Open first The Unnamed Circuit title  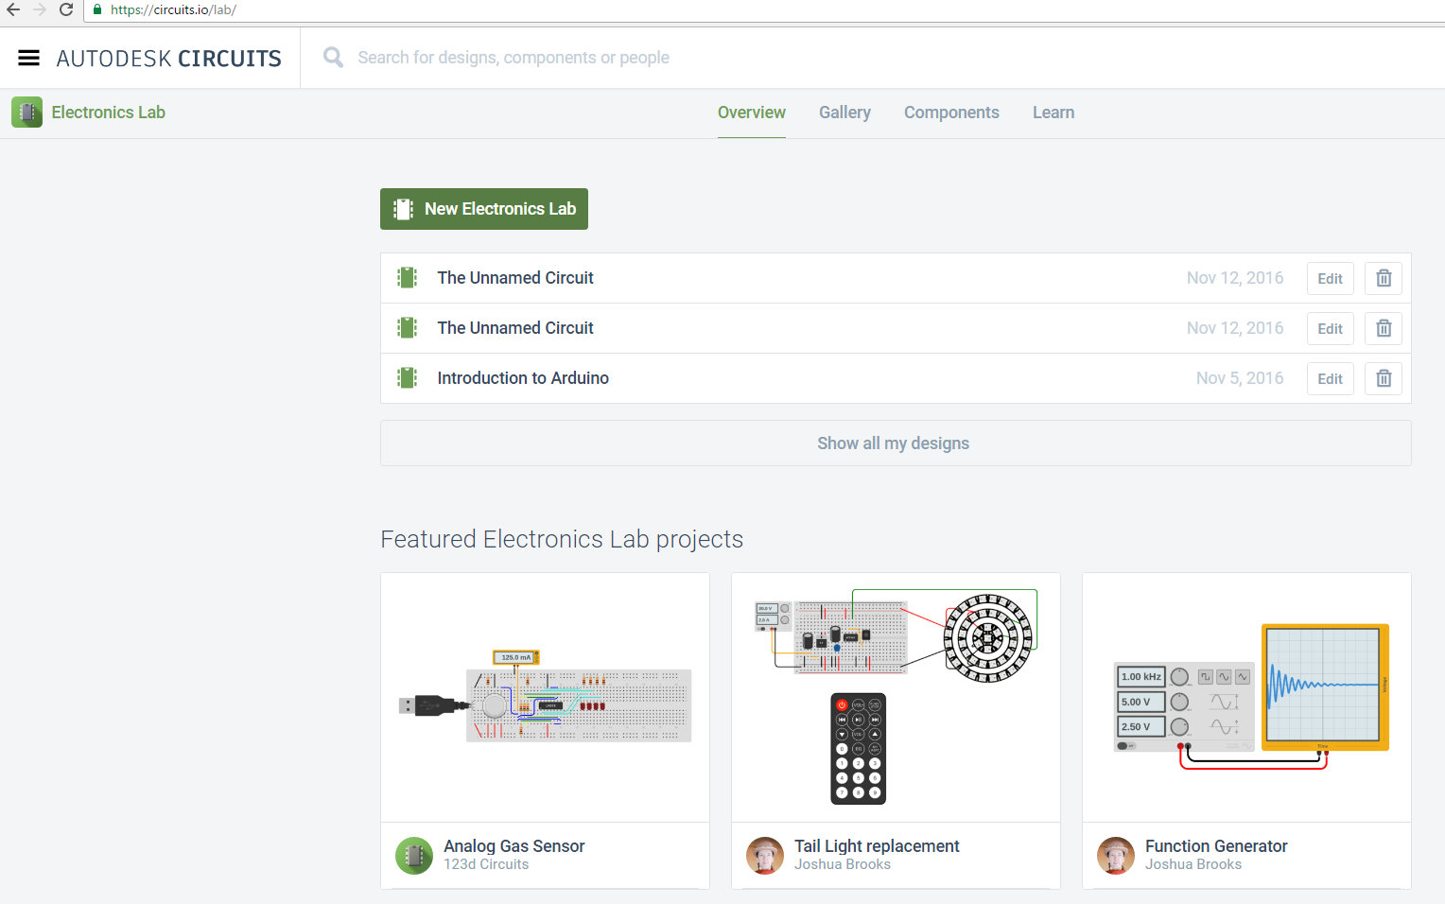tap(515, 278)
